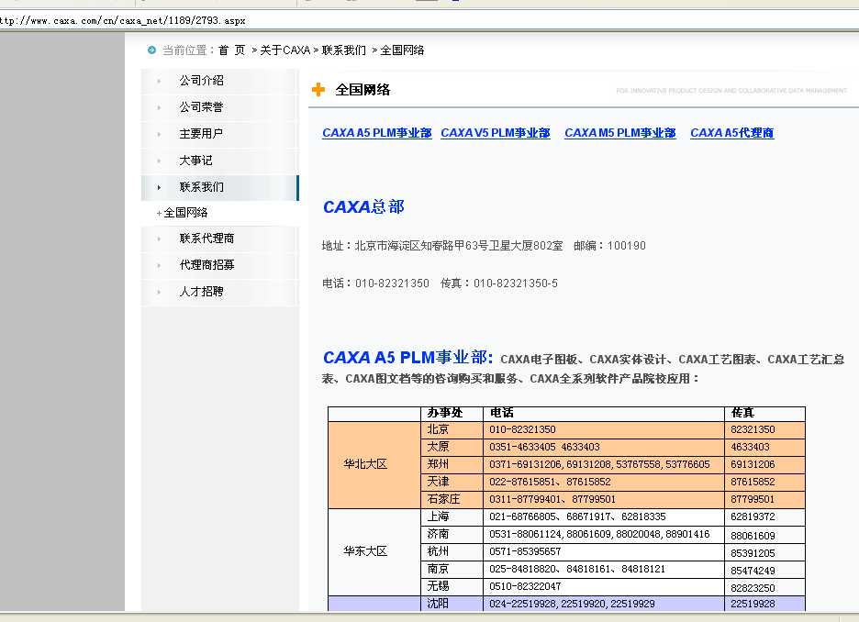Image resolution: width=859 pixels, height=622 pixels.
Task: Click the 北京 fax number 82321350
Action: tap(753, 430)
